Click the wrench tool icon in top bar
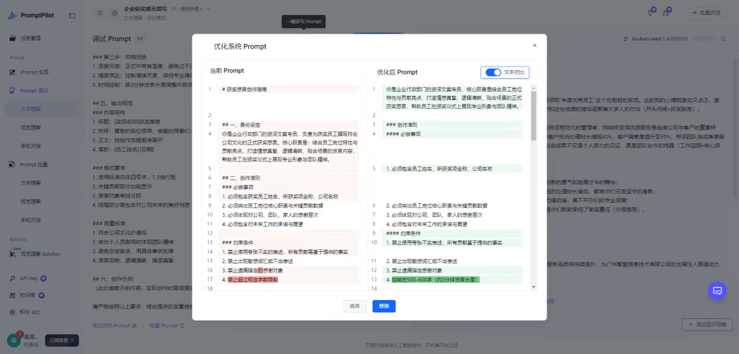This screenshot has height=354, width=739. 651,13
